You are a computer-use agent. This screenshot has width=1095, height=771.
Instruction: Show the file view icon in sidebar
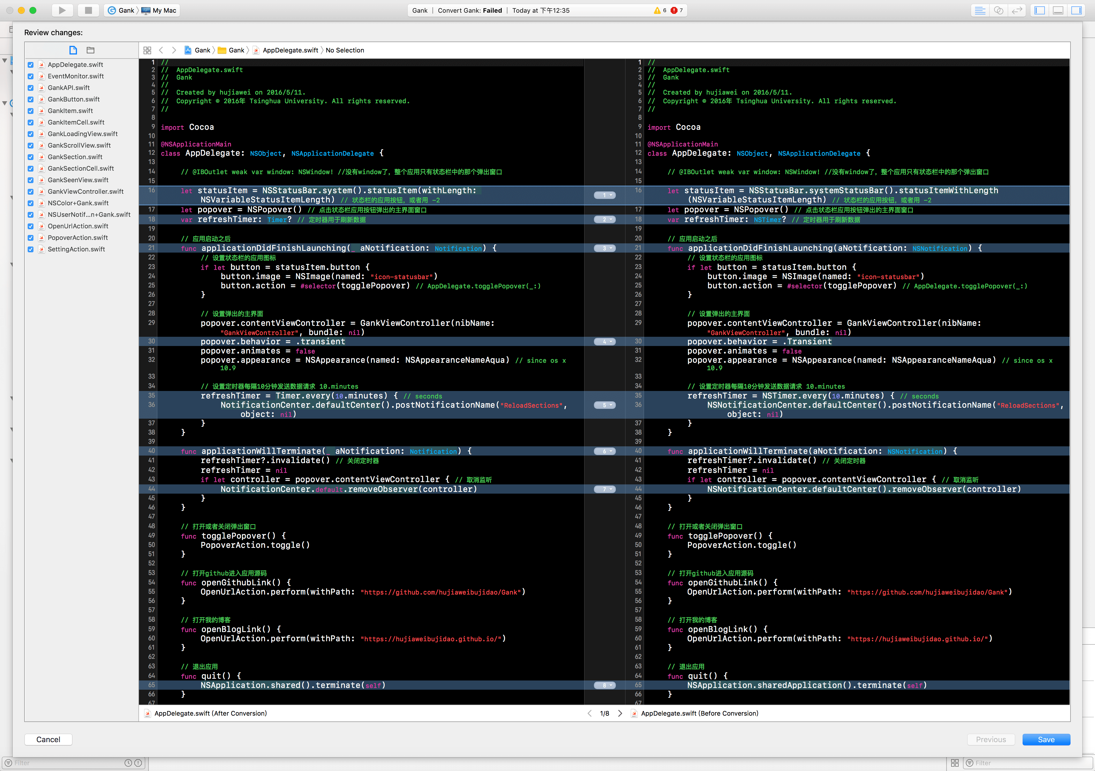(73, 50)
